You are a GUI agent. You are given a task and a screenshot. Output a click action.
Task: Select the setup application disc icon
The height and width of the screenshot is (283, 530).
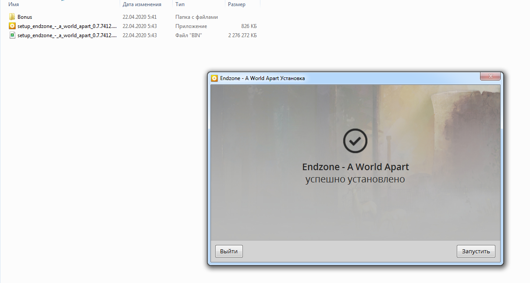pos(12,26)
